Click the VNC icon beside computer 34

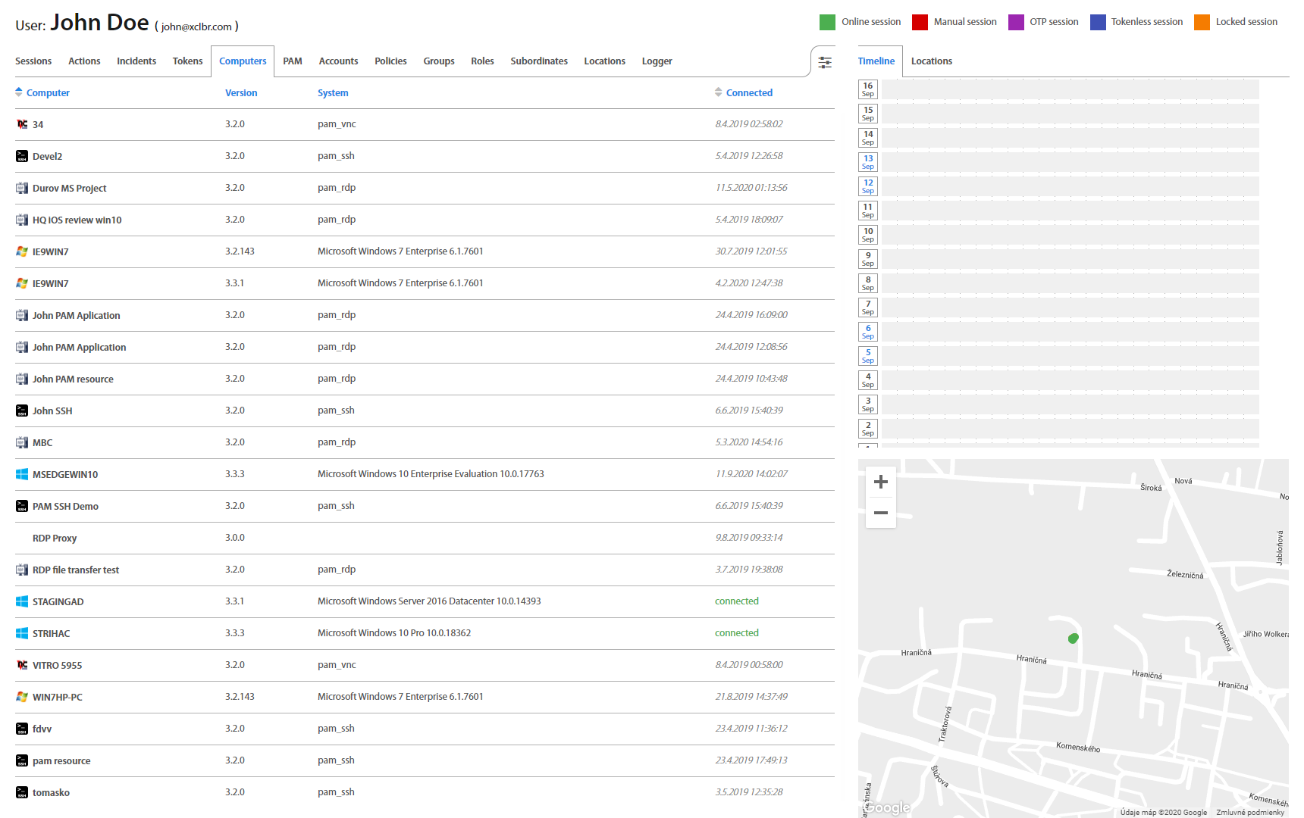click(22, 124)
